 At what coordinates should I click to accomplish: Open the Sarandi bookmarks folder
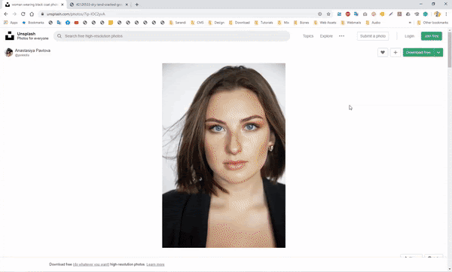178,23
